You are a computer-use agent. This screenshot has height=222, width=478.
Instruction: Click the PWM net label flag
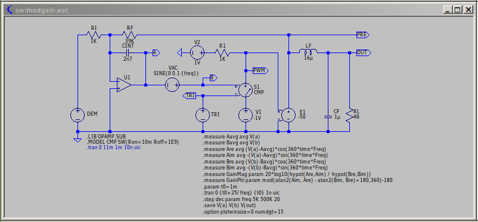pos(260,70)
